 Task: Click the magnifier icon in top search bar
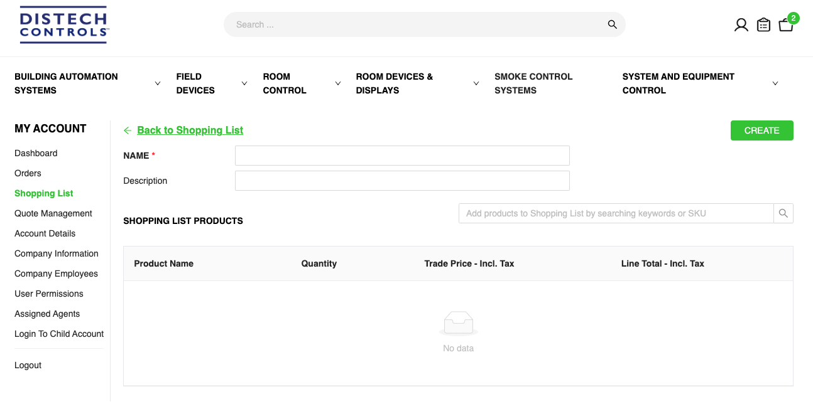point(612,24)
